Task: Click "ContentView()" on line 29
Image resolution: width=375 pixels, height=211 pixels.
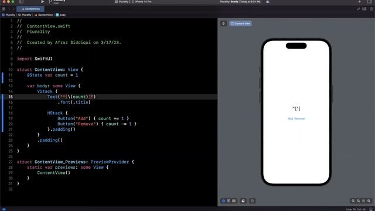Action: point(54,173)
